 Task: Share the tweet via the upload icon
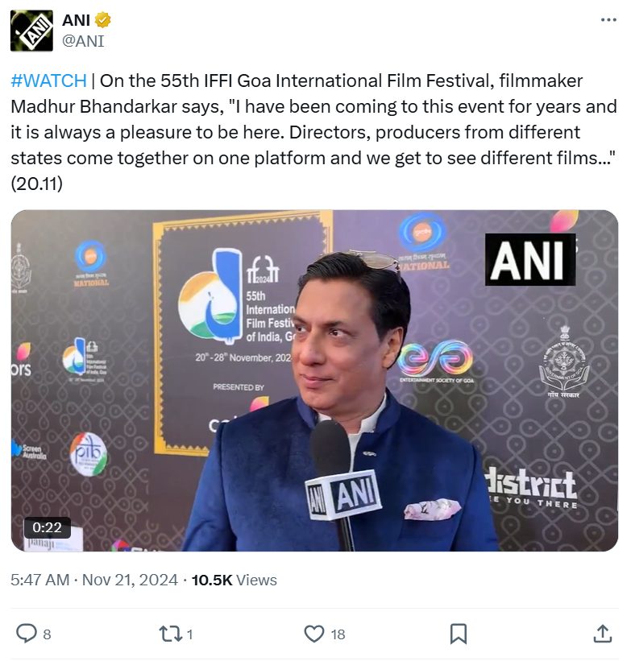(602, 634)
